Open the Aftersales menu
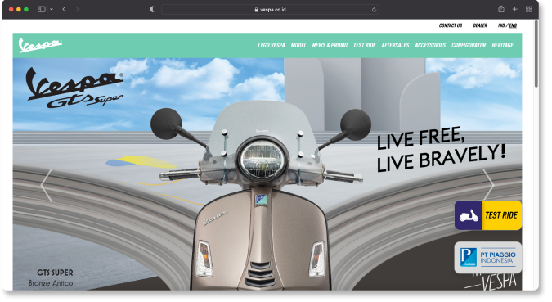 tap(395, 45)
